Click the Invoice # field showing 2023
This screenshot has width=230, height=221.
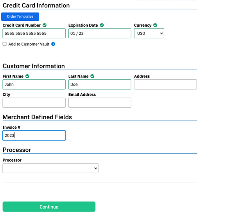pyautogui.click(x=34, y=135)
